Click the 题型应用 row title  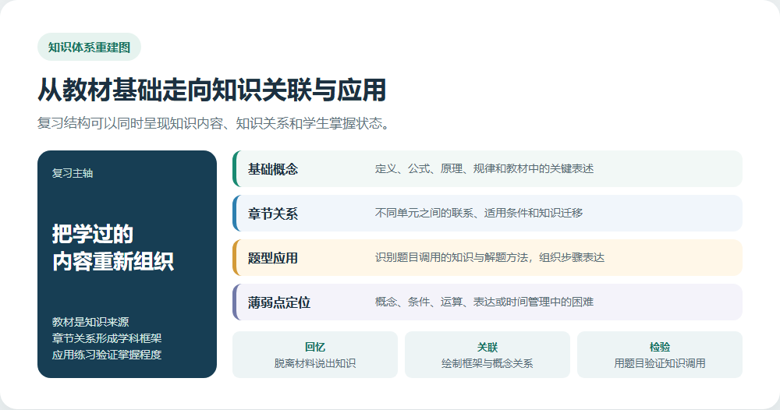[x=273, y=258]
